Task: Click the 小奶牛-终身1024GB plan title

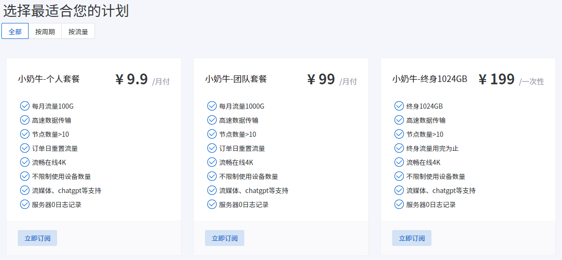Action: point(430,79)
